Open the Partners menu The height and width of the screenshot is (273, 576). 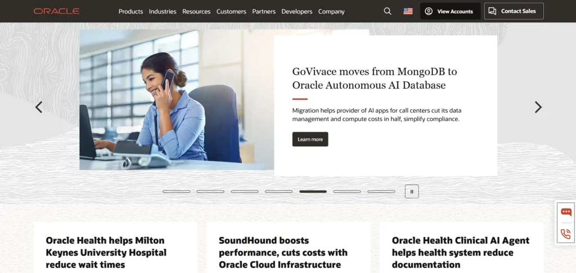[x=264, y=11]
